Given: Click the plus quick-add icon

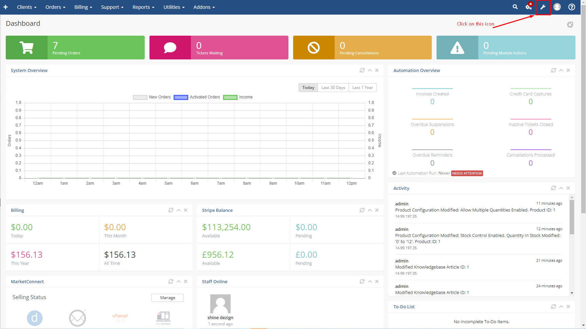Looking at the screenshot, I should click(x=5, y=7).
